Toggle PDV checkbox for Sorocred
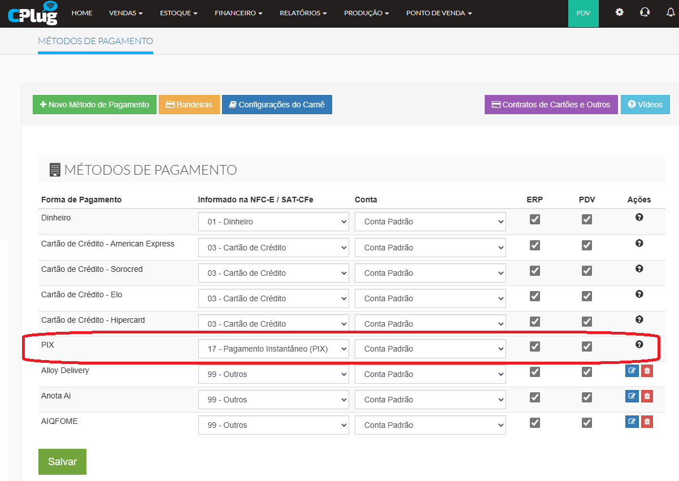This screenshot has height=481, width=679. tap(587, 271)
